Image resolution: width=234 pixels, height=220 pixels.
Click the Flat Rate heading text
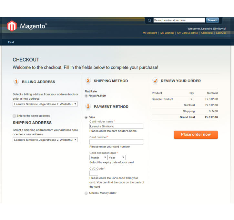click(x=91, y=91)
